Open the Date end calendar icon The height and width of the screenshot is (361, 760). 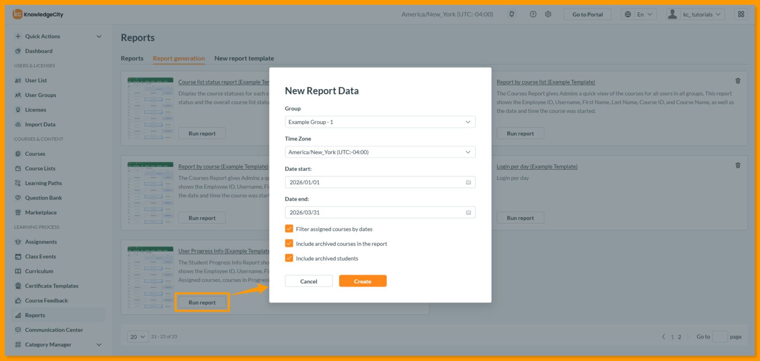pyautogui.click(x=468, y=212)
